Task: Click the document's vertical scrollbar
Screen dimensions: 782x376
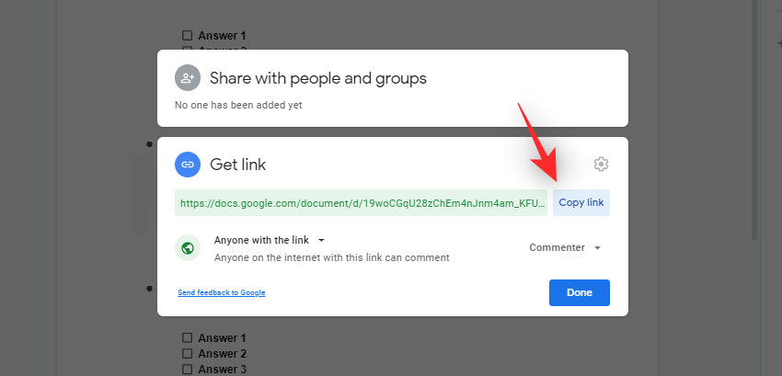Action: click(x=754, y=120)
